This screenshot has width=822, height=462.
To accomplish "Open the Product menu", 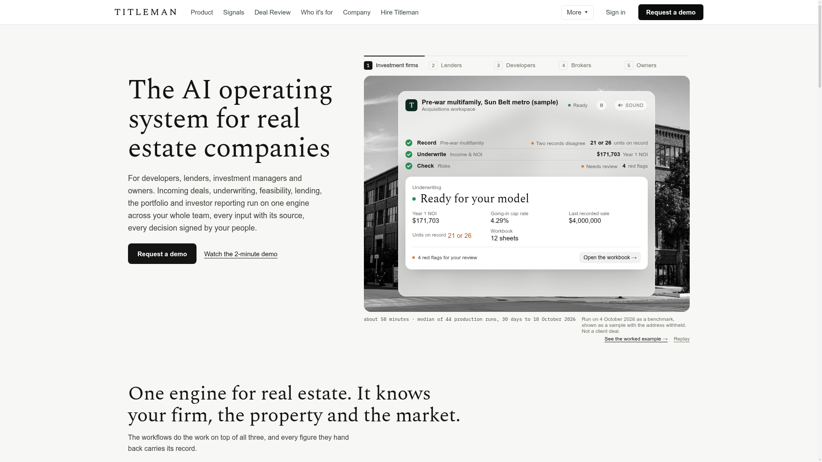I will [202, 12].
